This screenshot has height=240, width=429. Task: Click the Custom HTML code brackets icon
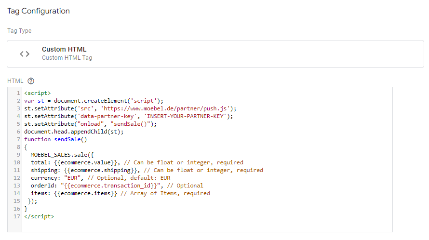pyautogui.click(x=25, y=54)
